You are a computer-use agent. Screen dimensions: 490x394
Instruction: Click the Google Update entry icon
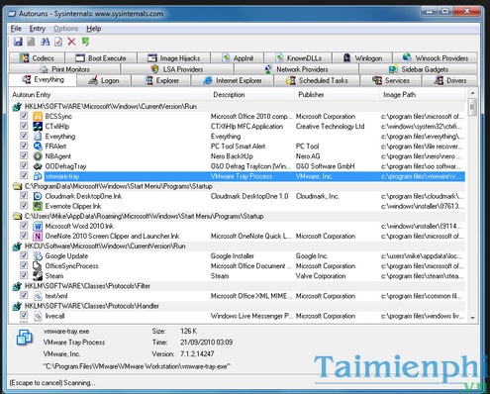(38, 255)
